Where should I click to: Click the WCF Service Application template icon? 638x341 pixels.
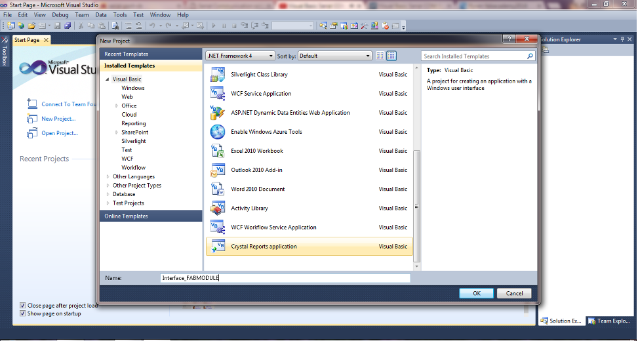click(x=217, y=94)
